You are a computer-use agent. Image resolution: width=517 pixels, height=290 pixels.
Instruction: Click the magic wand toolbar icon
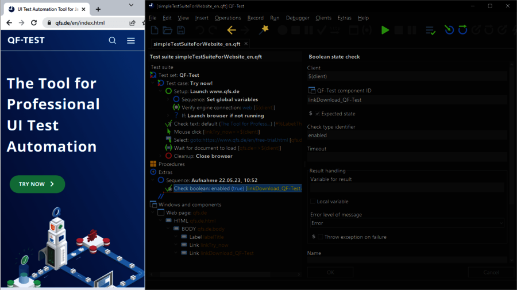(263, 30)
